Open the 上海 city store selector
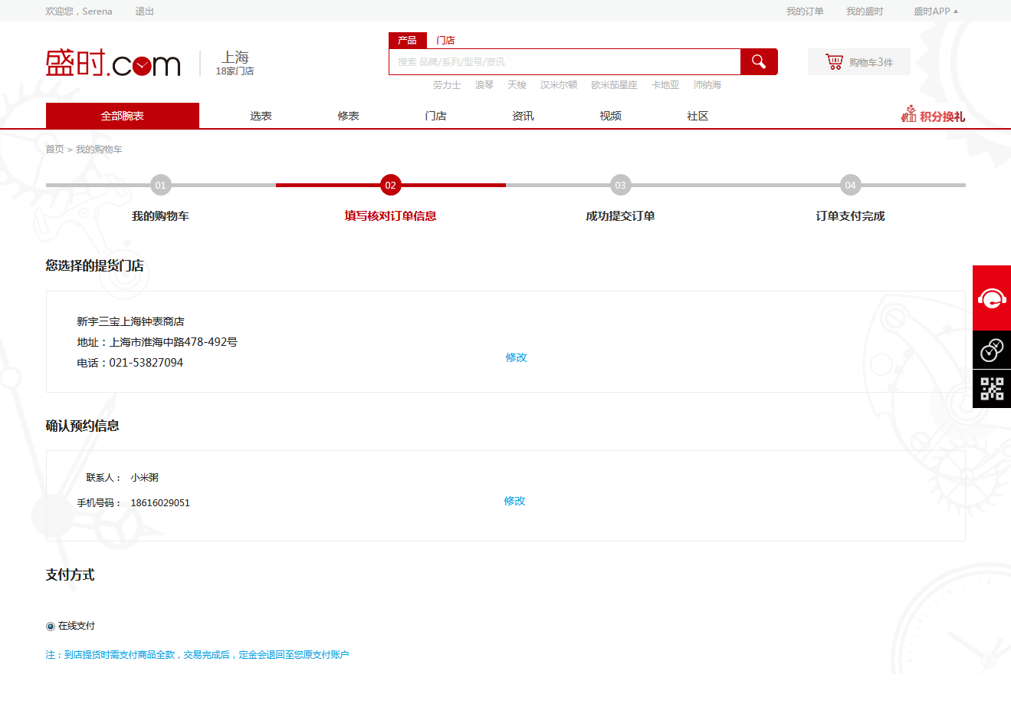 click(x=235, y=63)
